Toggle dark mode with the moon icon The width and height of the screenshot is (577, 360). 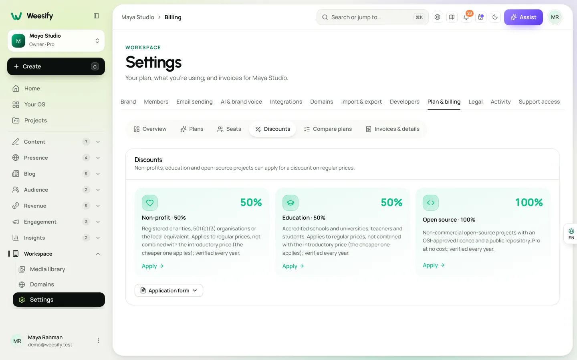click(495, 17)
